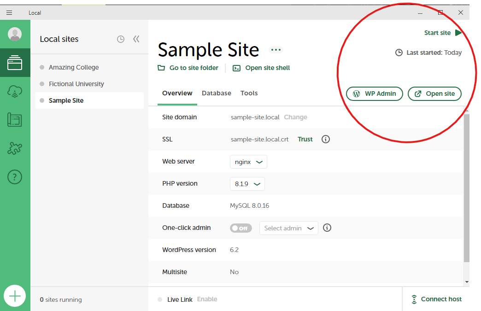Open the Select admin dropdown

click(289, 228)
